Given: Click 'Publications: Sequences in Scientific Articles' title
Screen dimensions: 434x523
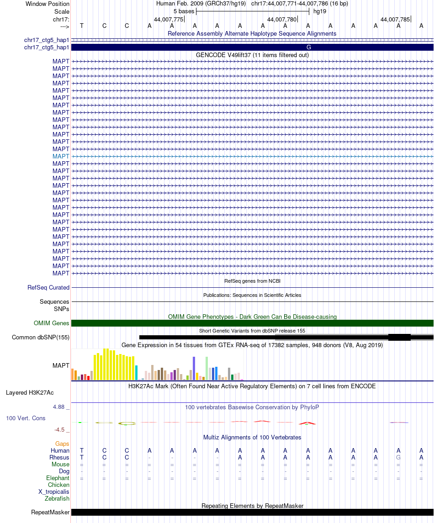Looking at the screenshot, I should (252, 295).
